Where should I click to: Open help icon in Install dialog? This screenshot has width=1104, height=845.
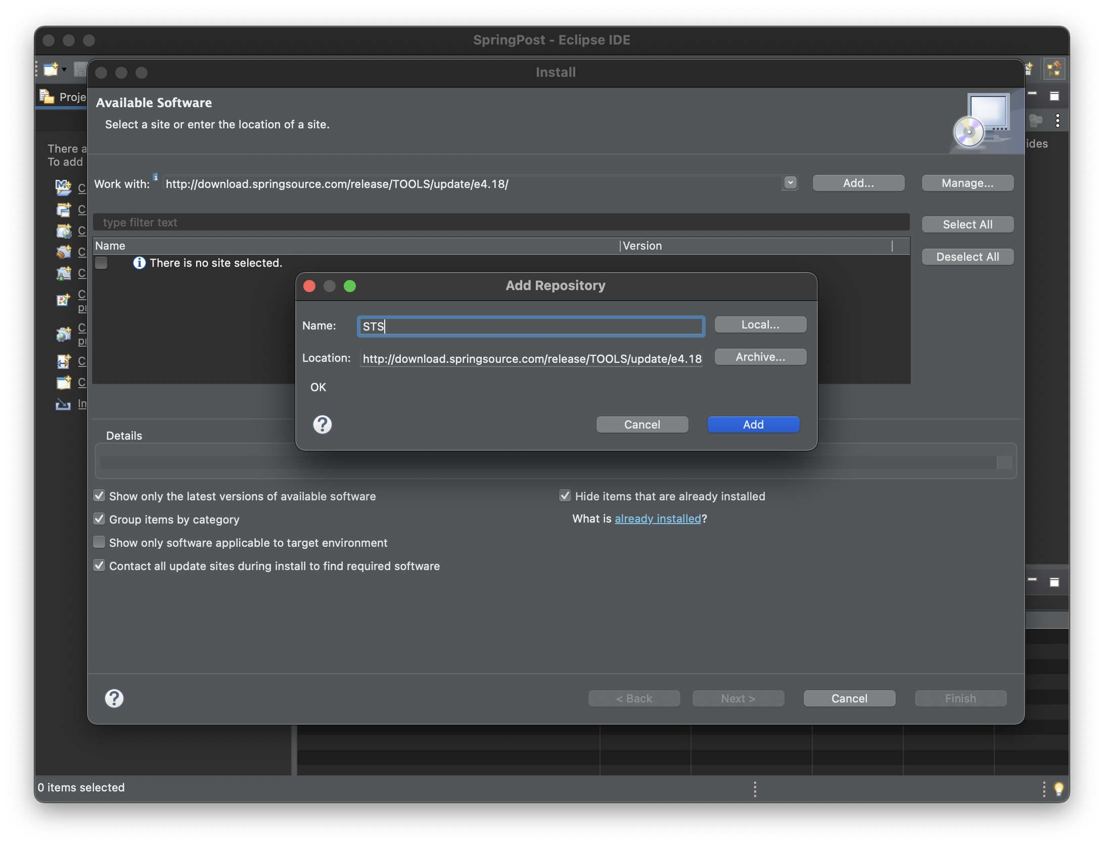(114, 698)
